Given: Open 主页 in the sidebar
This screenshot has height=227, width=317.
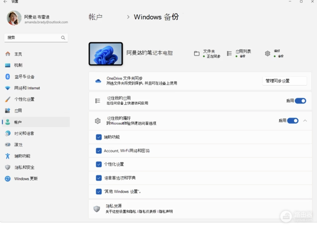Looking at the screenshot, I should pos(18,54).
